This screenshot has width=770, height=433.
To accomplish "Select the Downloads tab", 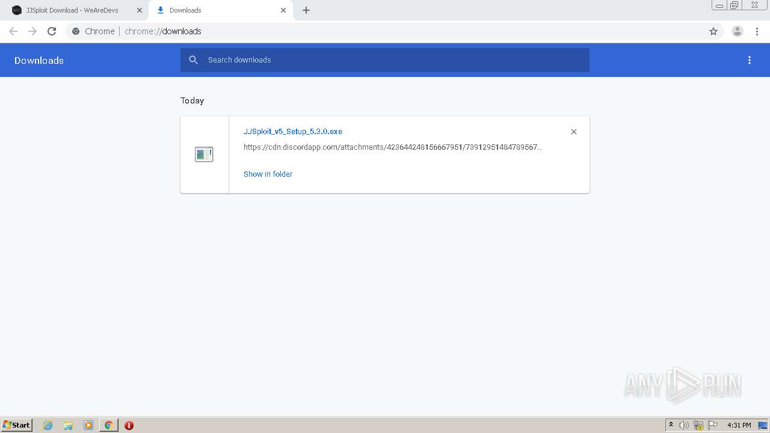I will [x=220, y=10].
